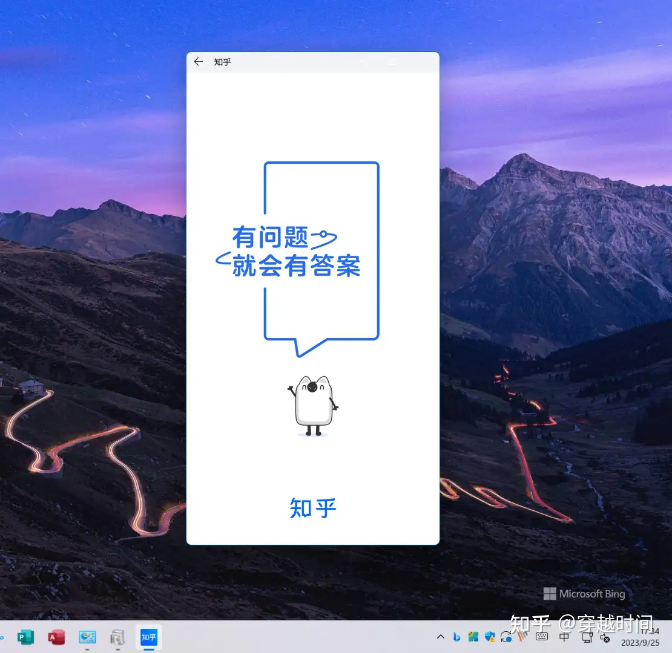
Task: Open the chart presentation app in taskbar
Action: [87, 637]
